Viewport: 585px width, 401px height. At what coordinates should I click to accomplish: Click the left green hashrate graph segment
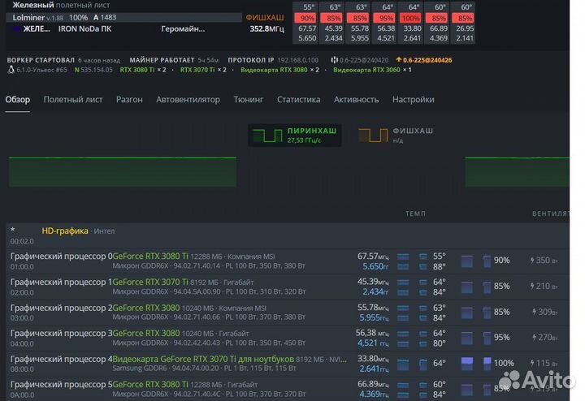click(123, 171)
